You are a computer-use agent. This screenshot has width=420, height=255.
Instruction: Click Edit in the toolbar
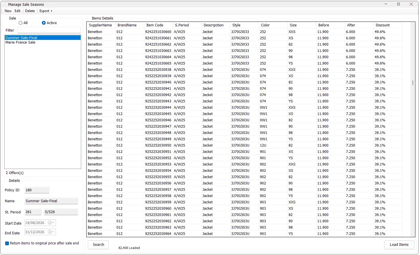[17, 11]
